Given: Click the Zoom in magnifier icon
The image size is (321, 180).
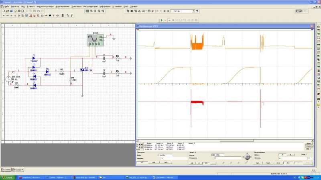Looking at the screenshot, I should point(91,11).
